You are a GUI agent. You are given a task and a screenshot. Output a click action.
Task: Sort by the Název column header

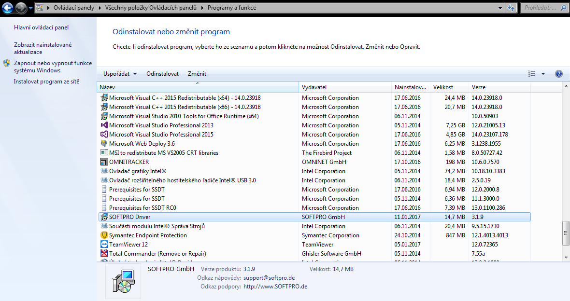[198, 87]
